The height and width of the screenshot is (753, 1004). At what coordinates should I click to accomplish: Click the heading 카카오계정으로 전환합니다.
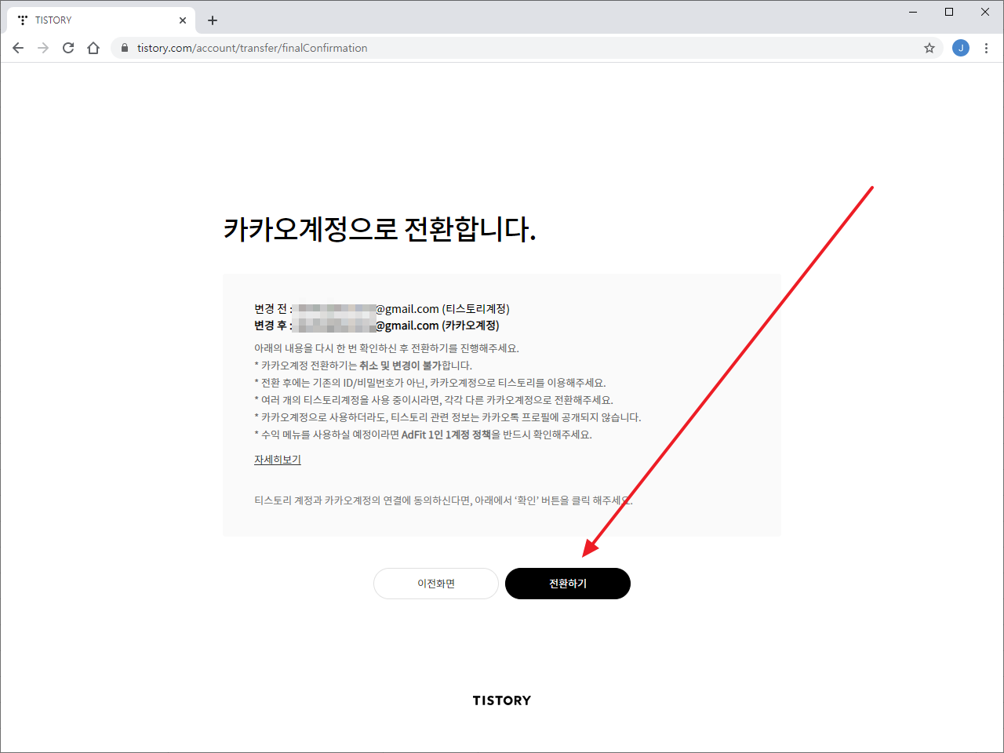point(380,229)
